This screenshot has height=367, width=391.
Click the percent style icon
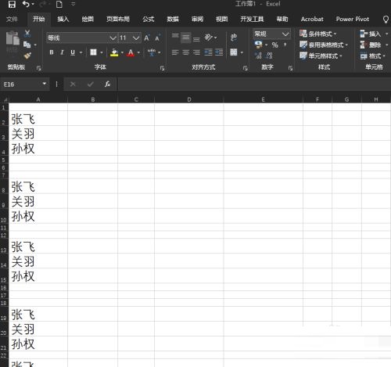[x=274, y=45]
